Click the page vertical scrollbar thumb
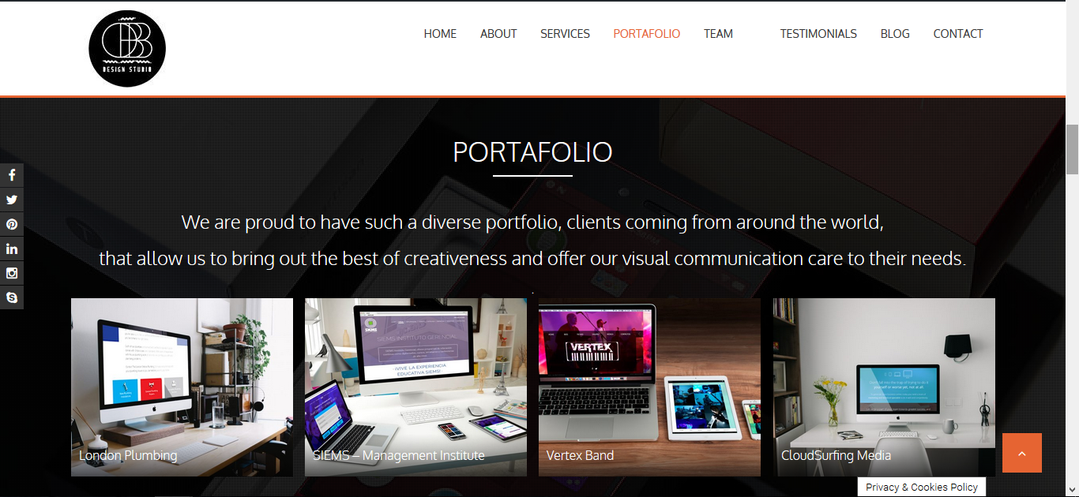 click(x=1072, y=149)
